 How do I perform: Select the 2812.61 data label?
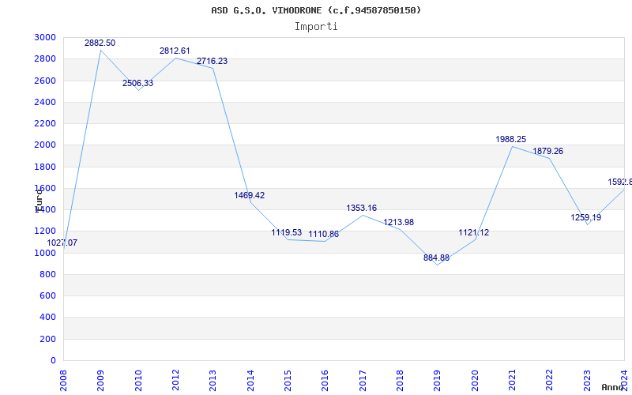click(x=175, y=51)
